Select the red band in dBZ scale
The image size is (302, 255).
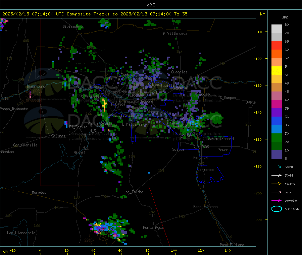point(276,45)
